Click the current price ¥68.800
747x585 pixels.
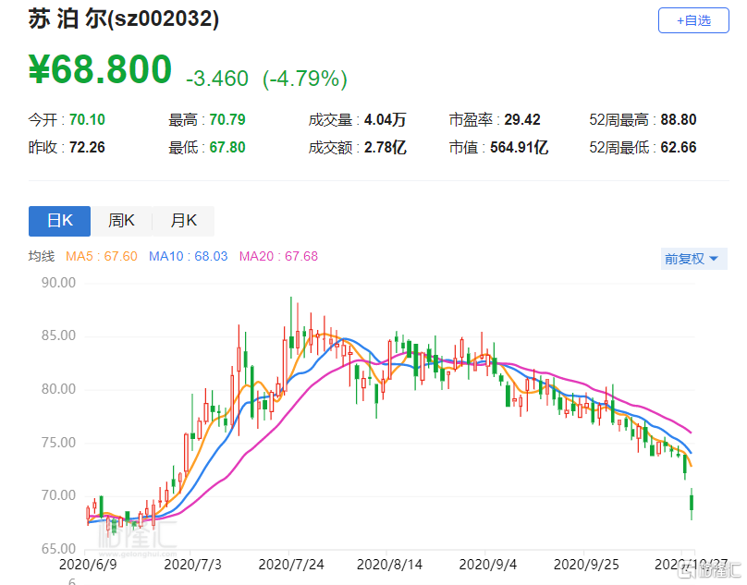click(100, 69)
